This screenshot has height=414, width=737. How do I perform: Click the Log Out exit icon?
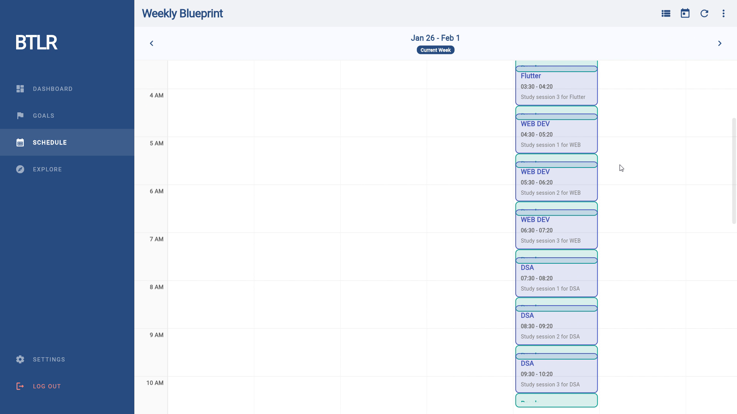pos(20,386)
